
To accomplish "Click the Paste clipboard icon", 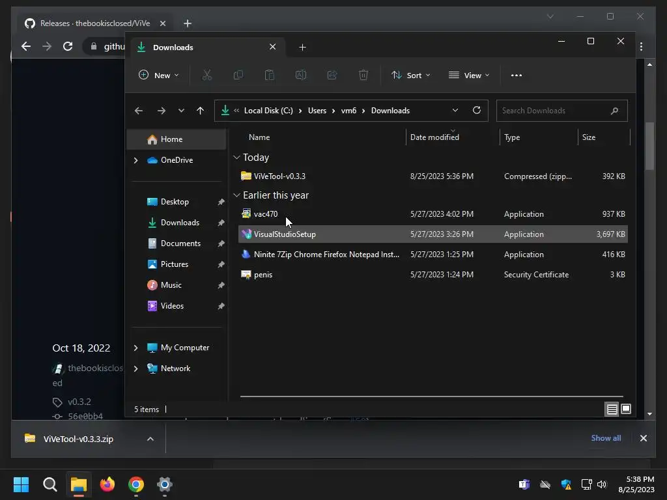I will pos(270,76).
